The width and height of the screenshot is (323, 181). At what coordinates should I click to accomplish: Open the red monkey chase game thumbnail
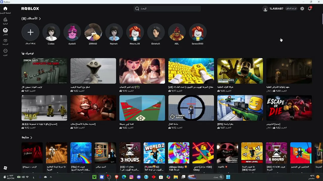(93, 108)
